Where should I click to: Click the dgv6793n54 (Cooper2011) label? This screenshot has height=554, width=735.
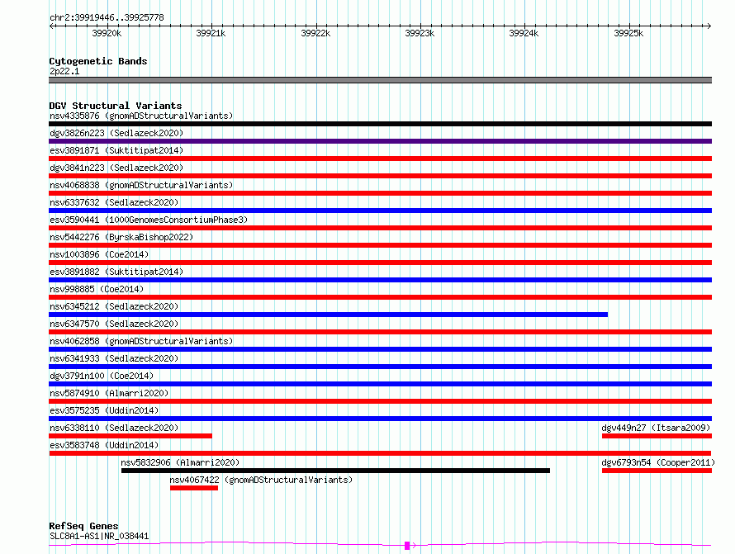coord(657,462)
